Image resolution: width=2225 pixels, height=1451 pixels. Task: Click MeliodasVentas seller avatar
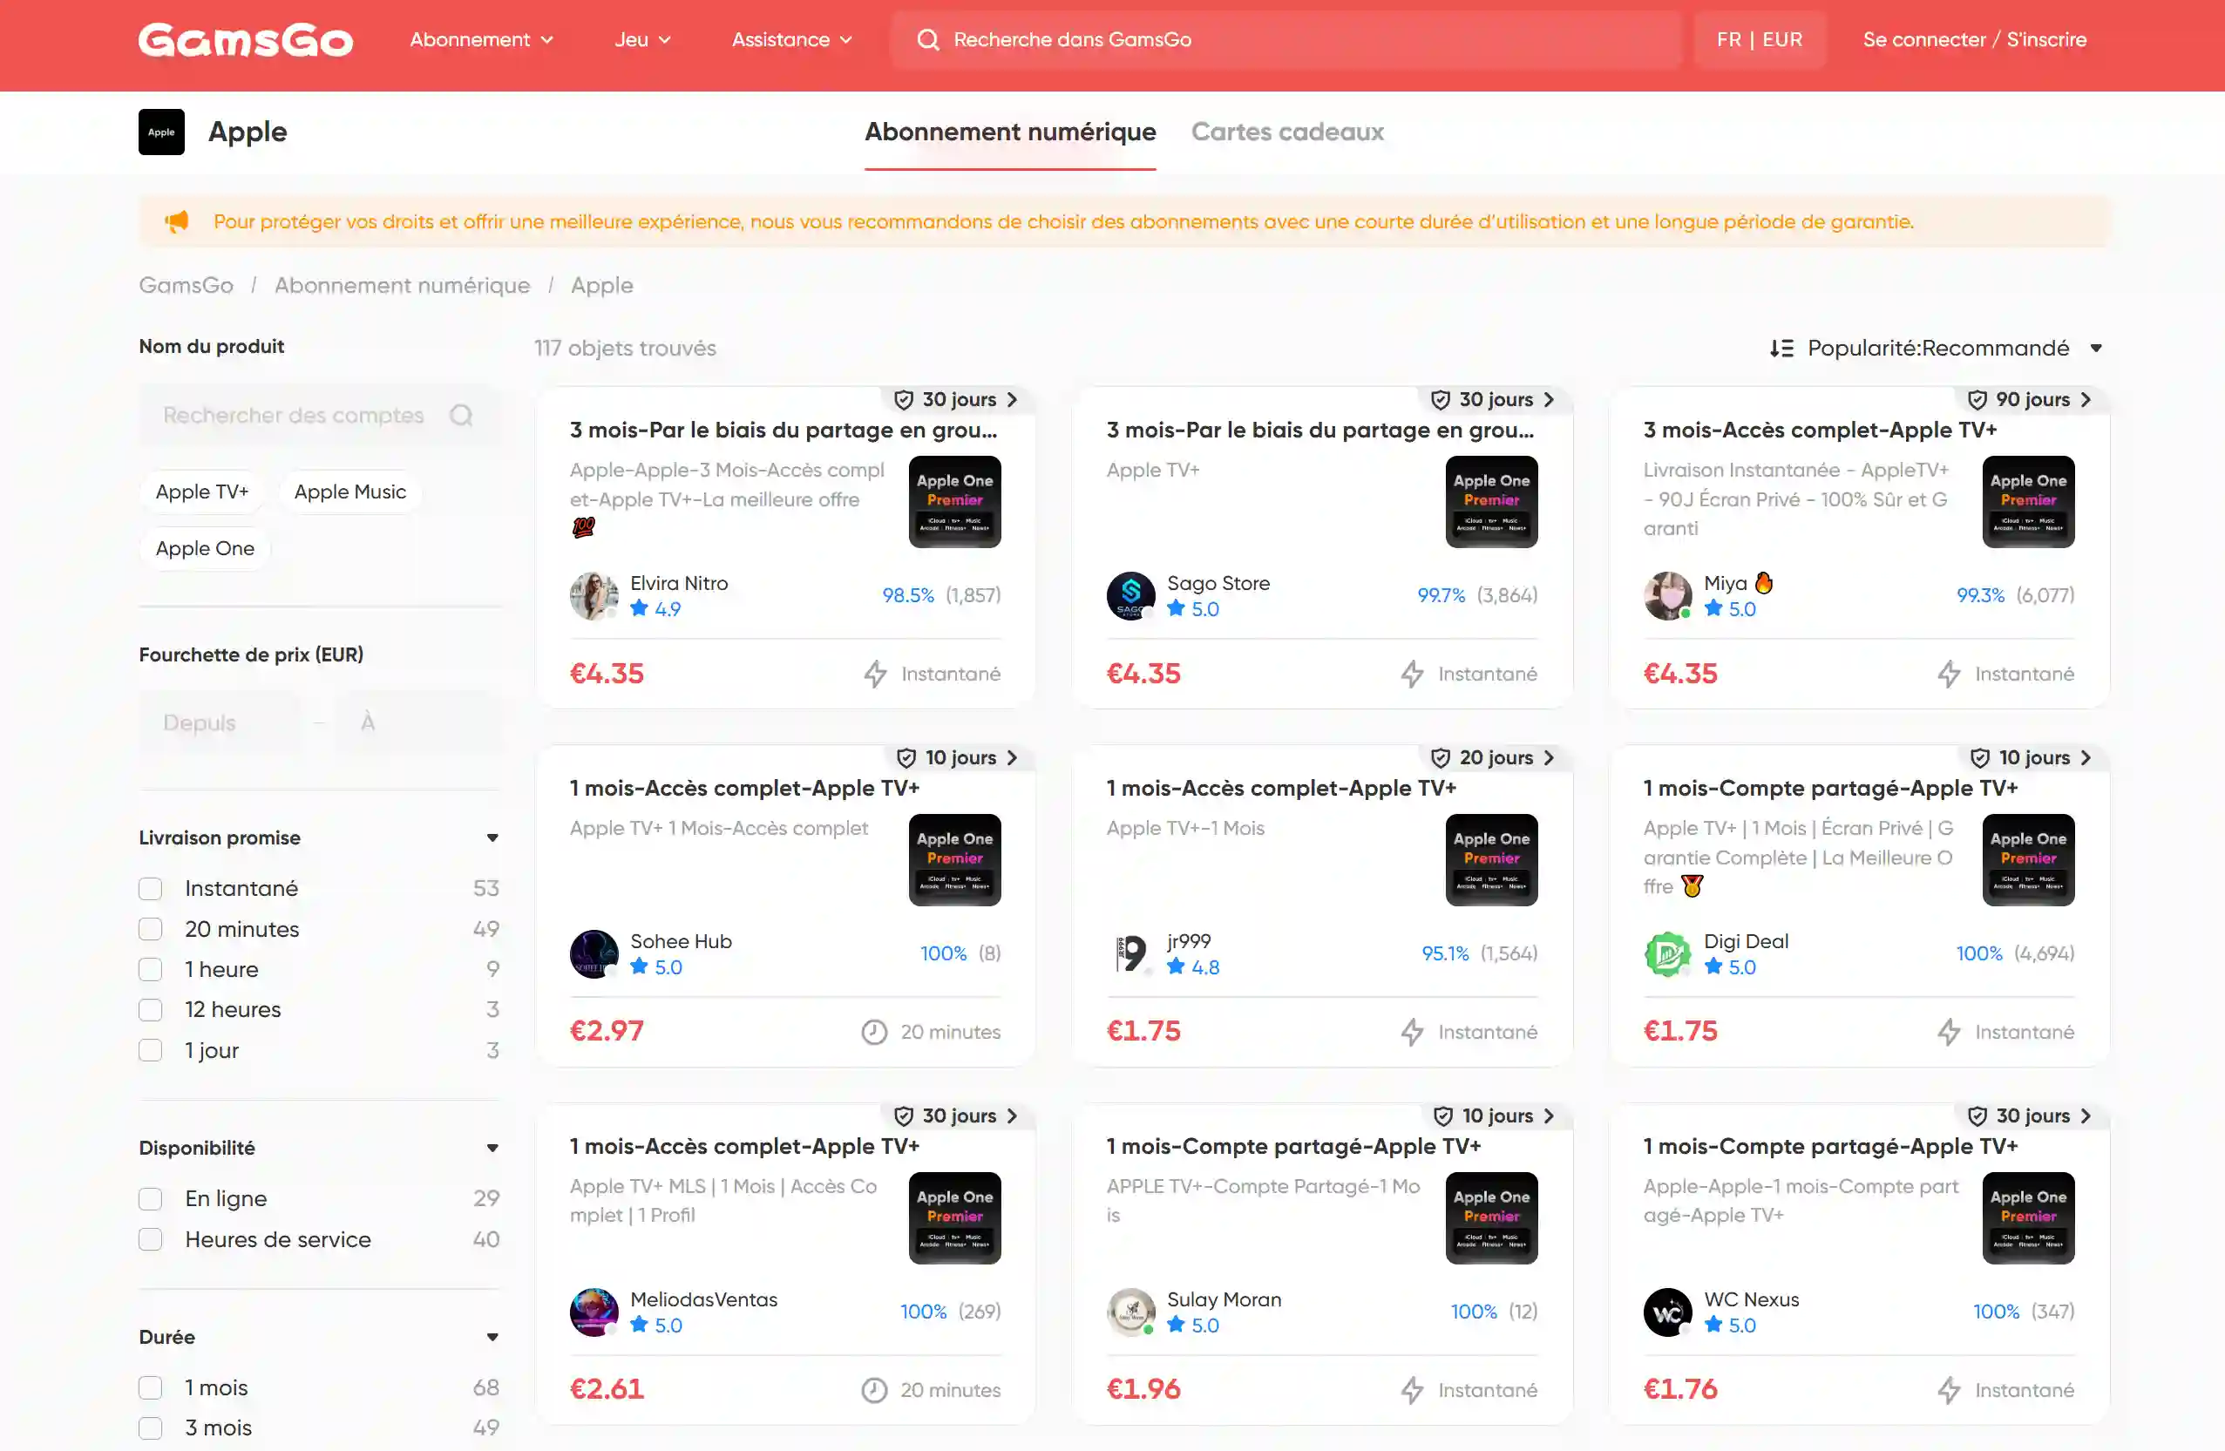pyautogui.click(x=594, y=1312)
